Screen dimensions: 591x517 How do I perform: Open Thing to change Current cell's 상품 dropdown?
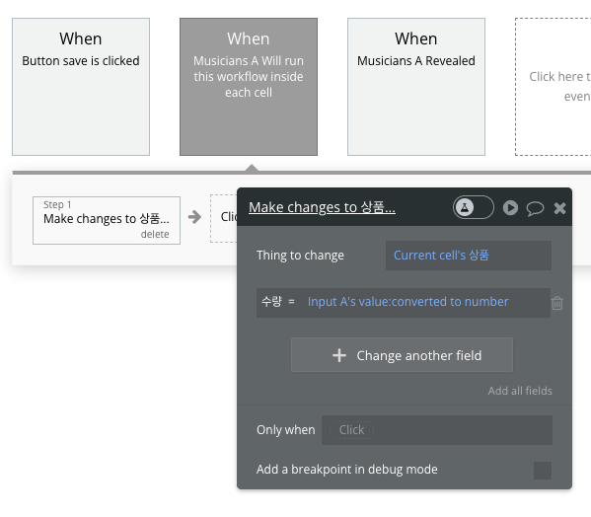pos(468,256)
